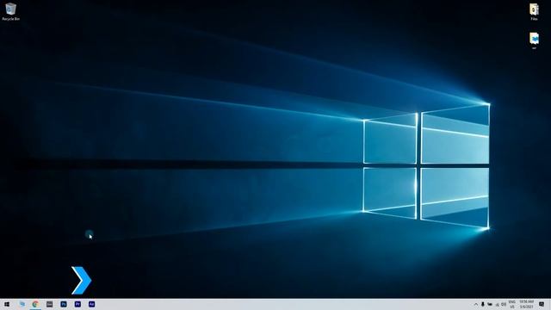Open the network status tray icon

tap(497, 304)
